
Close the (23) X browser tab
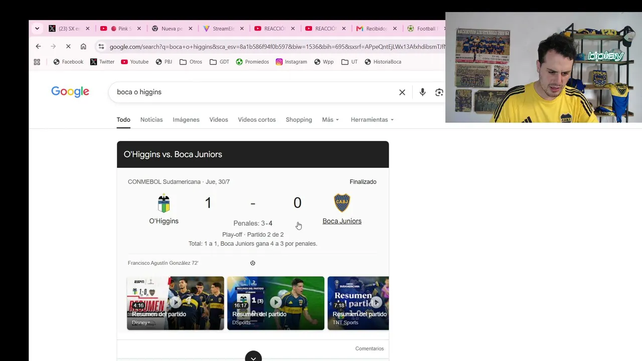[88, 29]
